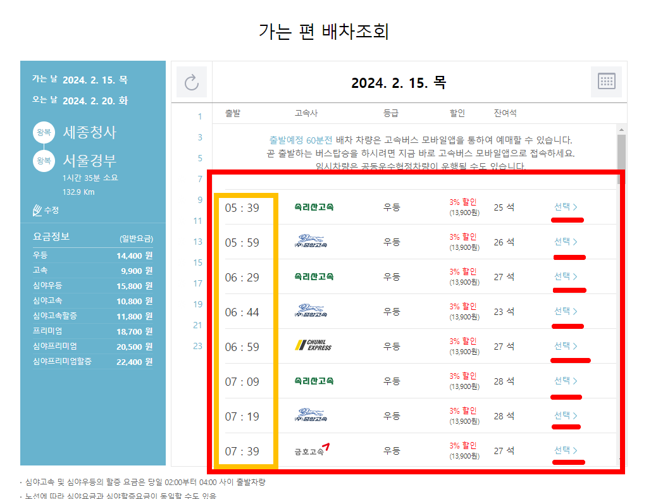The height and width of the screenshot is (499, 651).
Task: Click the Chunil Express company logo
Action: [x=313, y=345]
